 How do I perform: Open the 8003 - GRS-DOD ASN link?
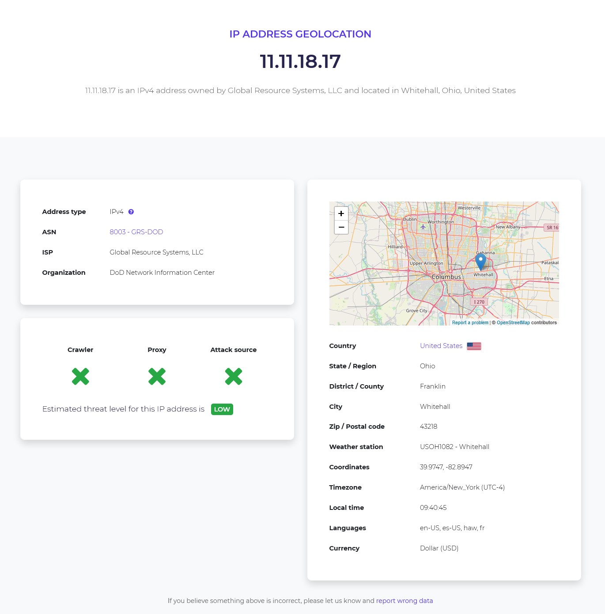point(136,232)
